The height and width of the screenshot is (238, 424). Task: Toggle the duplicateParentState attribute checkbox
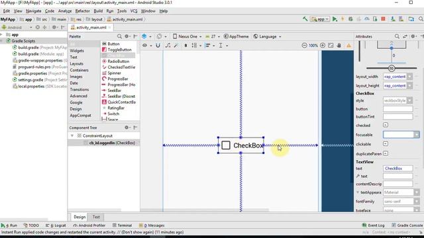click(386, 153)
